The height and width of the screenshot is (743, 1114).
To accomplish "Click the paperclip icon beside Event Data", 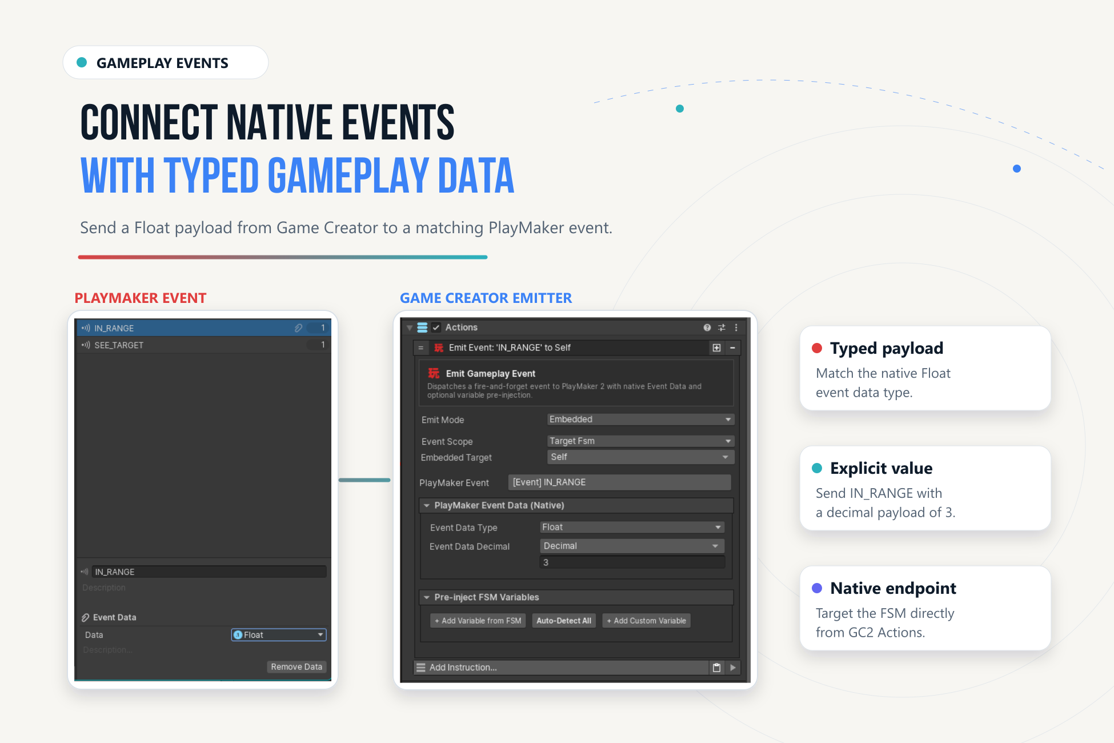I will point(86,617).
